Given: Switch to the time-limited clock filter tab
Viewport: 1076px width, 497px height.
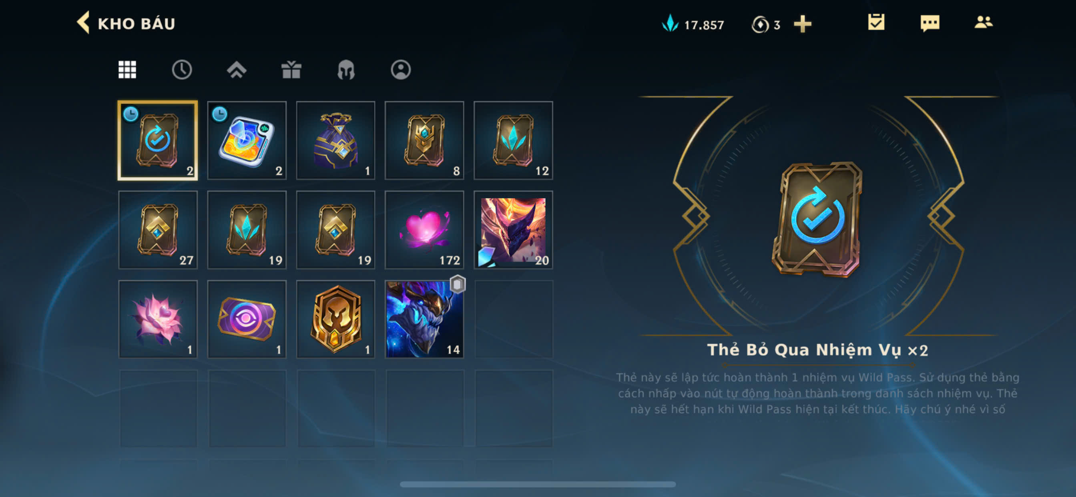Looking at the screenshot, I should [x=182, y=69].
